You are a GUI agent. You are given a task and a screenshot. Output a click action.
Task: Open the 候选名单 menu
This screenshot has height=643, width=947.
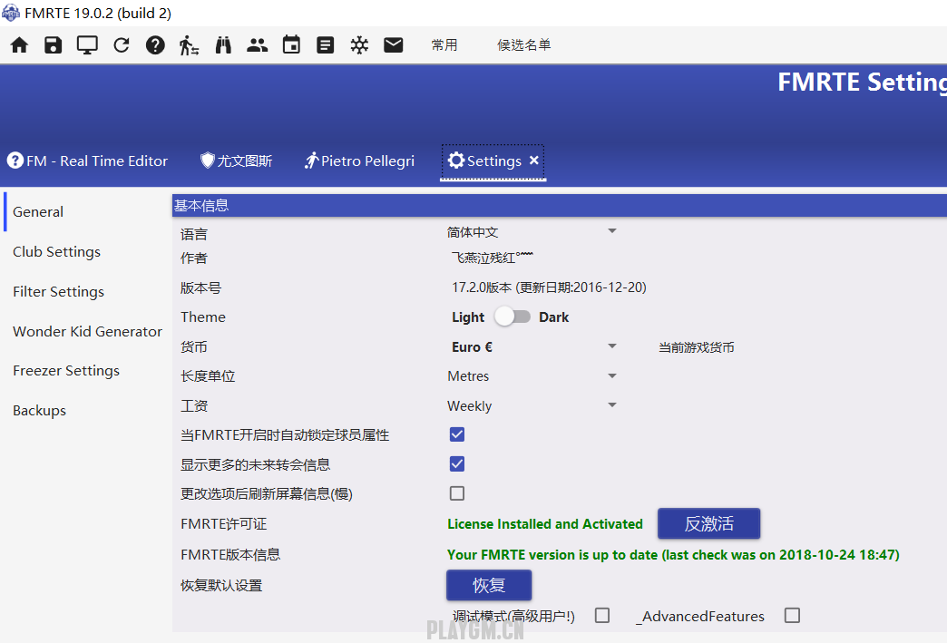[524, 45]
